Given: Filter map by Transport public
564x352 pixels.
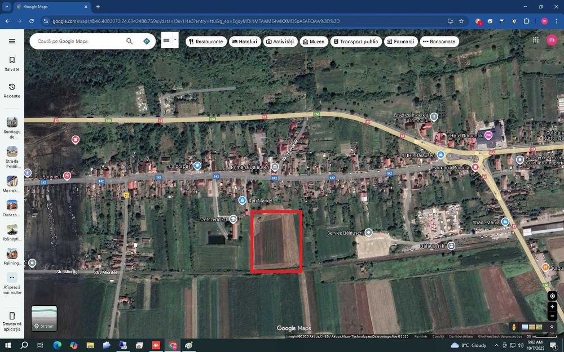Looking at the screenshot, I should click(356, 42).
